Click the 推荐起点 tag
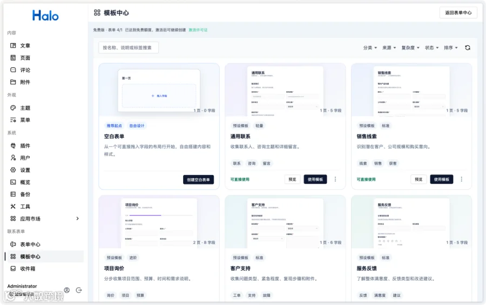The width and height of the screenshot is (486, 305). [x=114, y=126]
